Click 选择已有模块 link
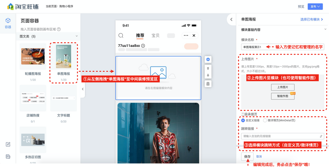The height and width of the screenshot is (168, 329). tap(312, 19)
